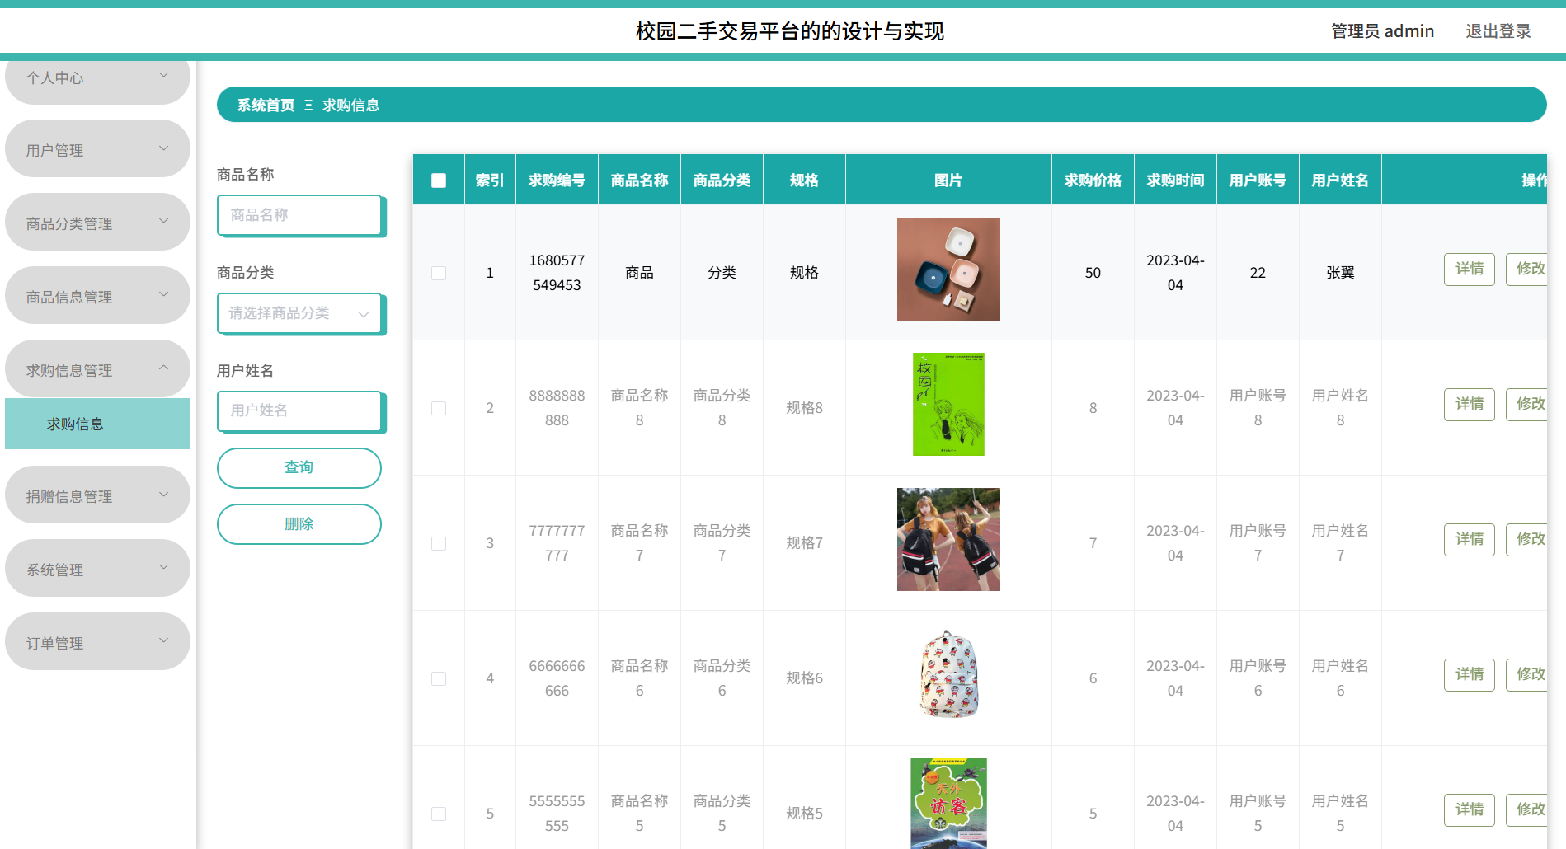Check the checkbox for row with 张翼

(438, 272)
